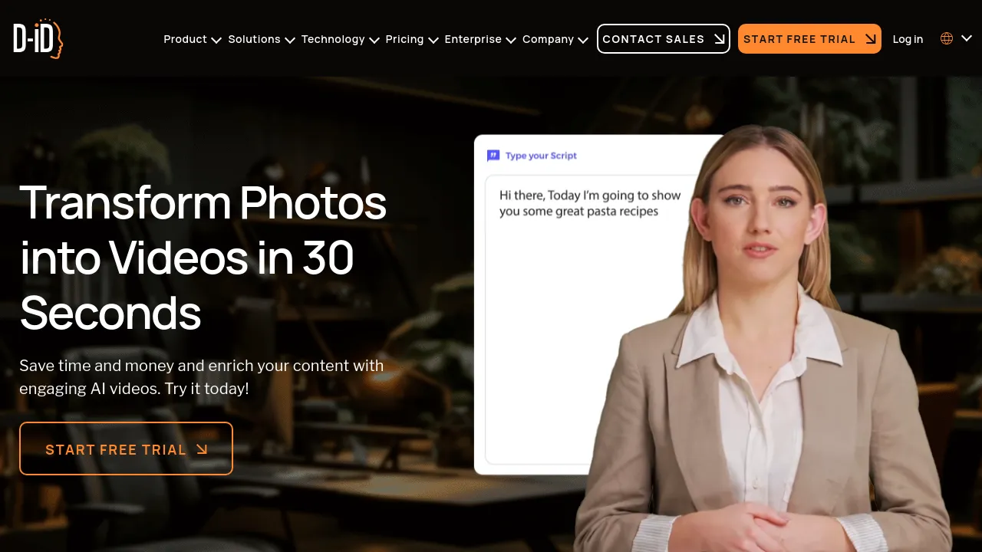Open the Pricing menu
982x552 pixels.
pyautogui.click(x=404, y=39)
